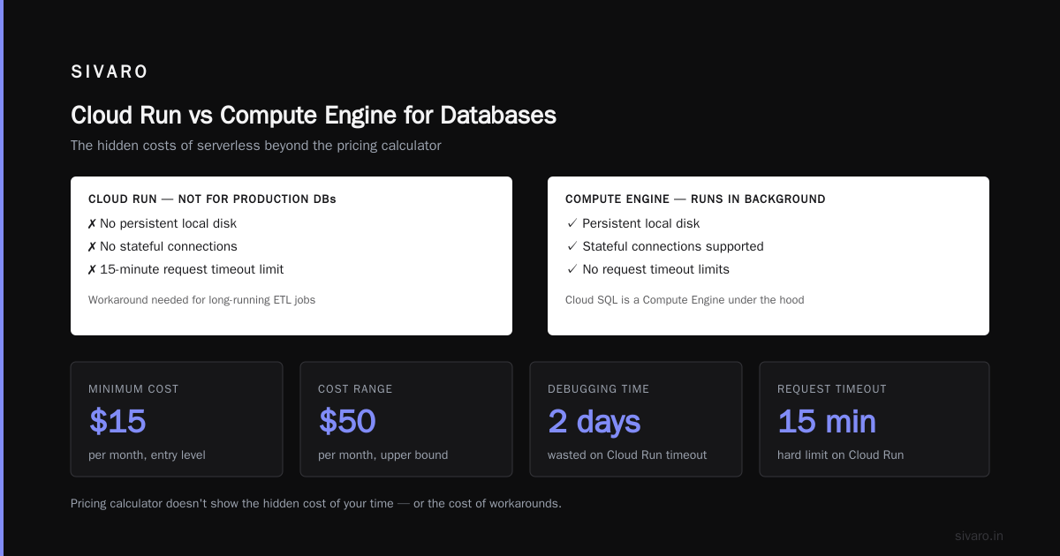This screenshot has height=556, width=1060.
Task: Select the text 'No request timeout limits'
Action: click(x=656, y=270)
